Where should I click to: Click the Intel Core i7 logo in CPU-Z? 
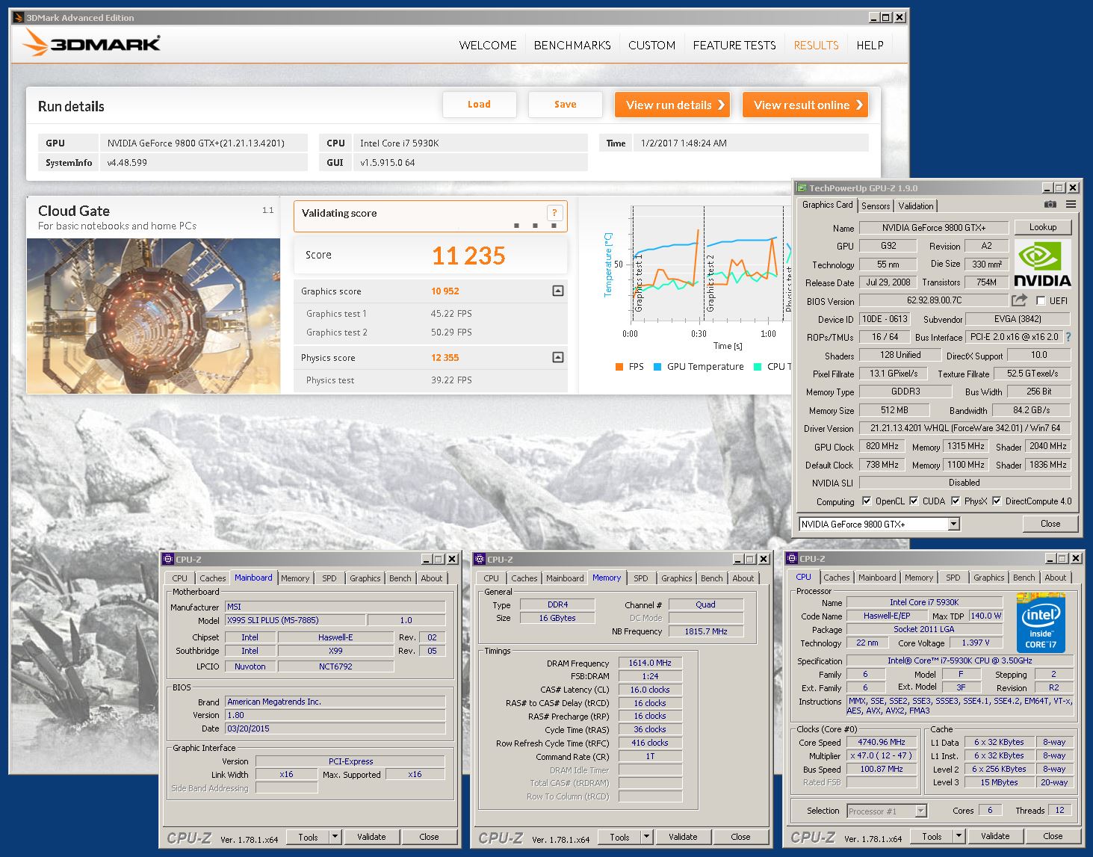tap(1040, 622)
